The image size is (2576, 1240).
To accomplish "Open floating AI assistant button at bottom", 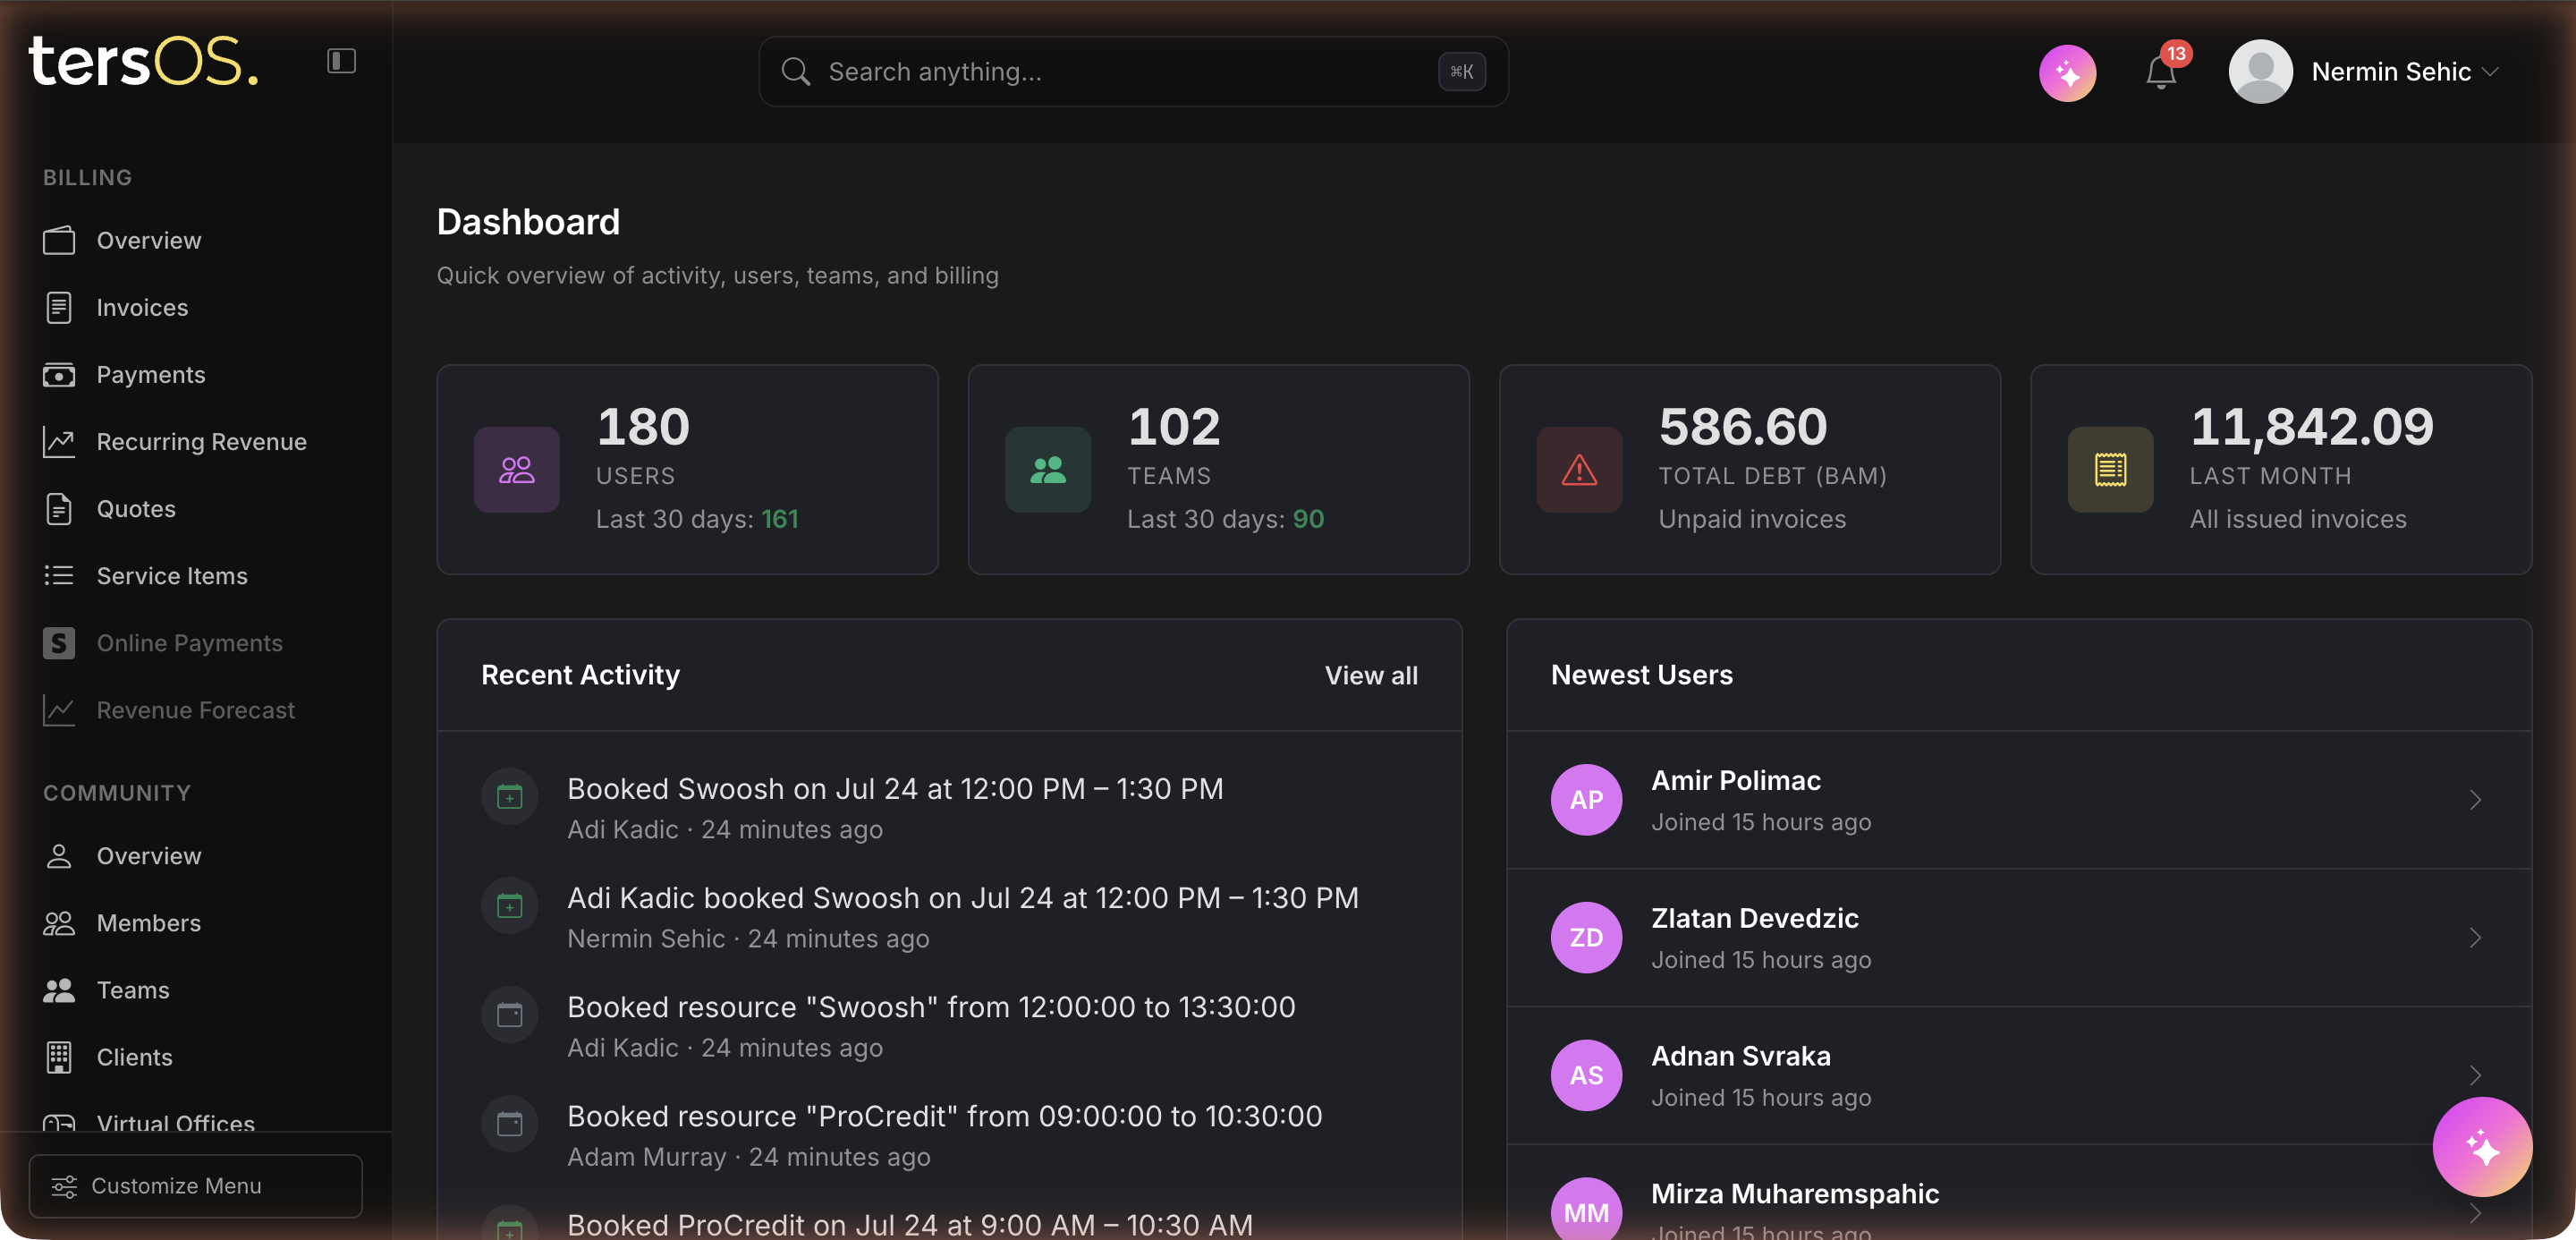I will (x=2482, y=1146).
